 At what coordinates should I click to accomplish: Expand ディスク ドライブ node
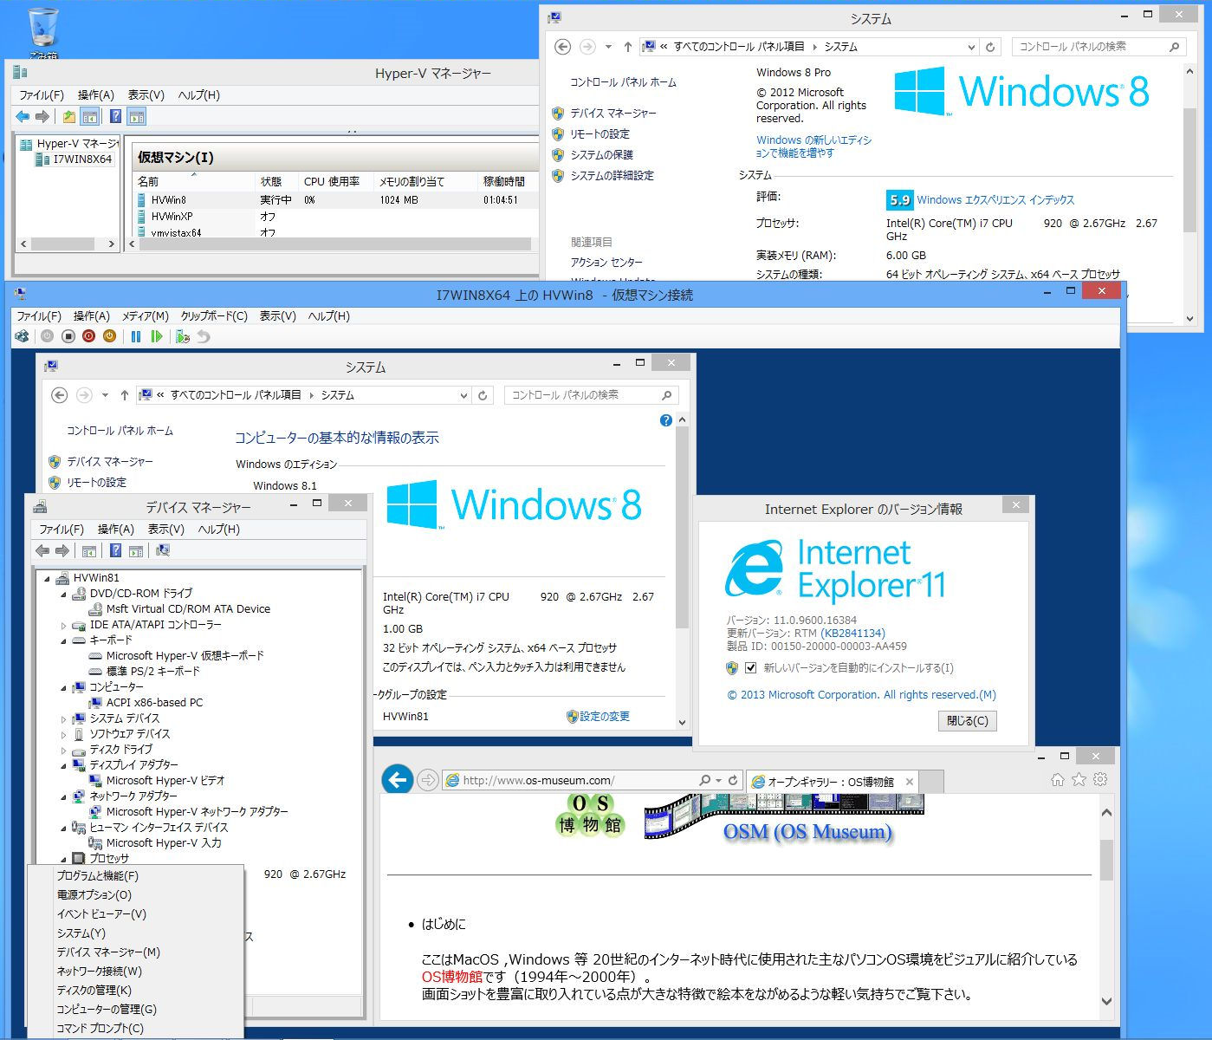(63, 751)
